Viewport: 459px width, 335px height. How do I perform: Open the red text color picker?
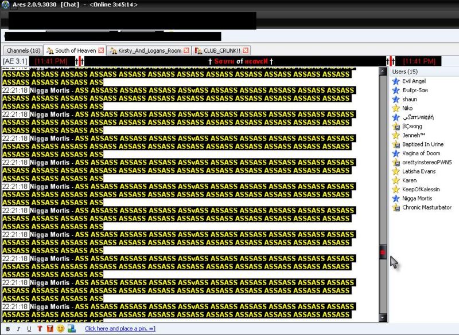[39, 329]
